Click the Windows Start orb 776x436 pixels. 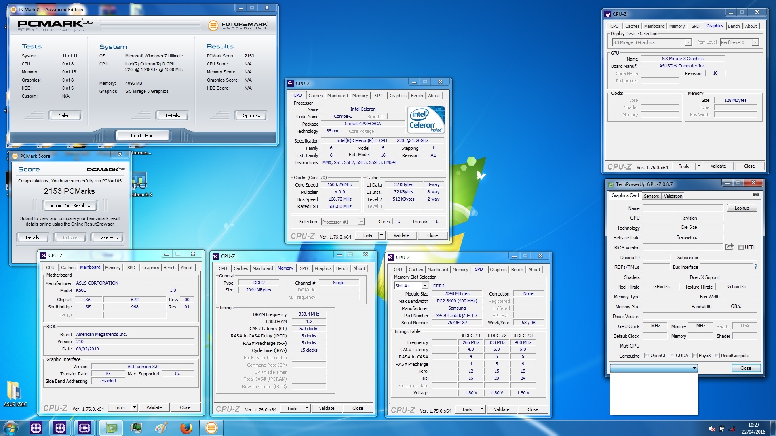click(x=11, y=428)
